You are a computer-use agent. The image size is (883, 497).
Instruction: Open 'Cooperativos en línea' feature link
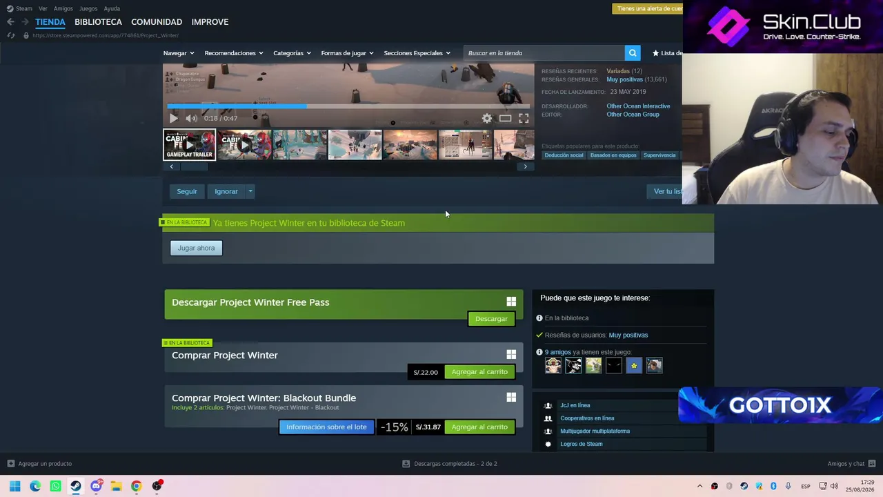pyautogui.click(x=587, y=418)
